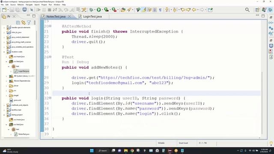Image resolution: width=274 pixels, height=154 pixels.
Task: Close the NotesTest.java tab
Action: point(69,16)
